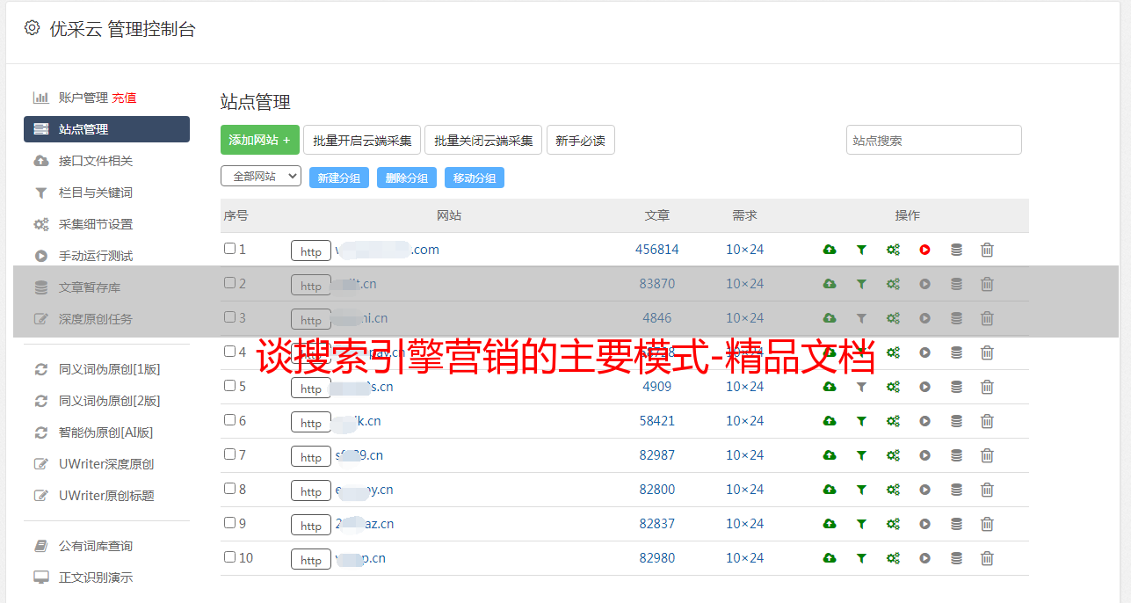Select checkbox for site row 5
This screenshot has width=1131, height=603.
pos(229,386)
